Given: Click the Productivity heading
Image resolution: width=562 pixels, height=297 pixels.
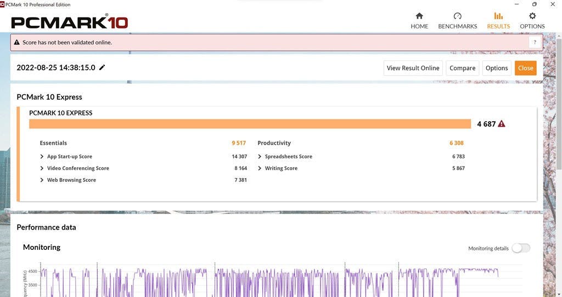Looking at the screenshot, I should click(x=274, y=143).
